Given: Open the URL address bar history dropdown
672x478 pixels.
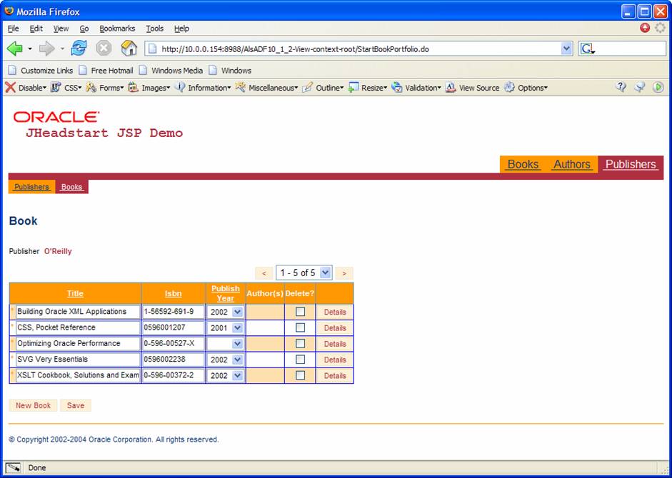Looking at the screenshot, I should click(x=567, y=49).
